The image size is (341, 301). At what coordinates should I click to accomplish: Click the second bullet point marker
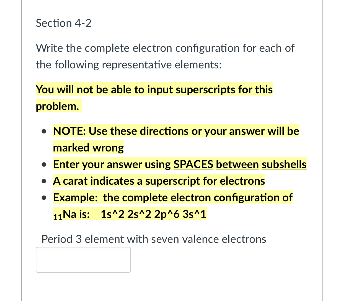44,164
